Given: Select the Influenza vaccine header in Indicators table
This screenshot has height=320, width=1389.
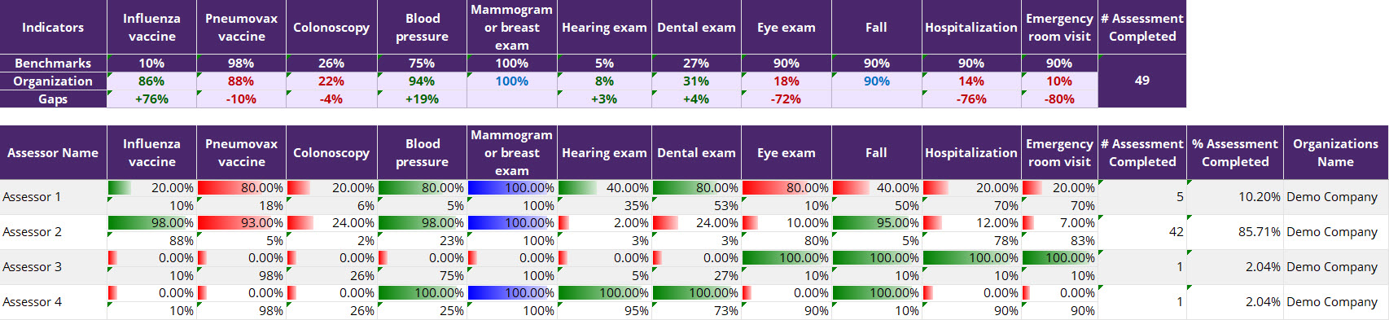Looking at the screenshot, I should click(151, 27).
